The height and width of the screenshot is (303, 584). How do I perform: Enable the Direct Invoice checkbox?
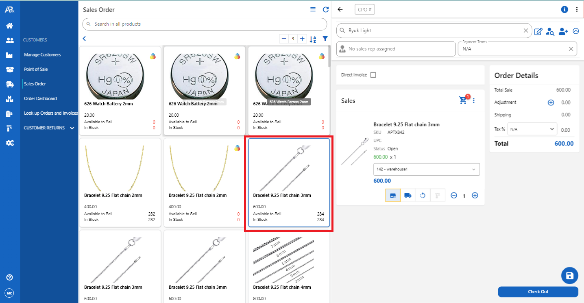pos(373,75)
